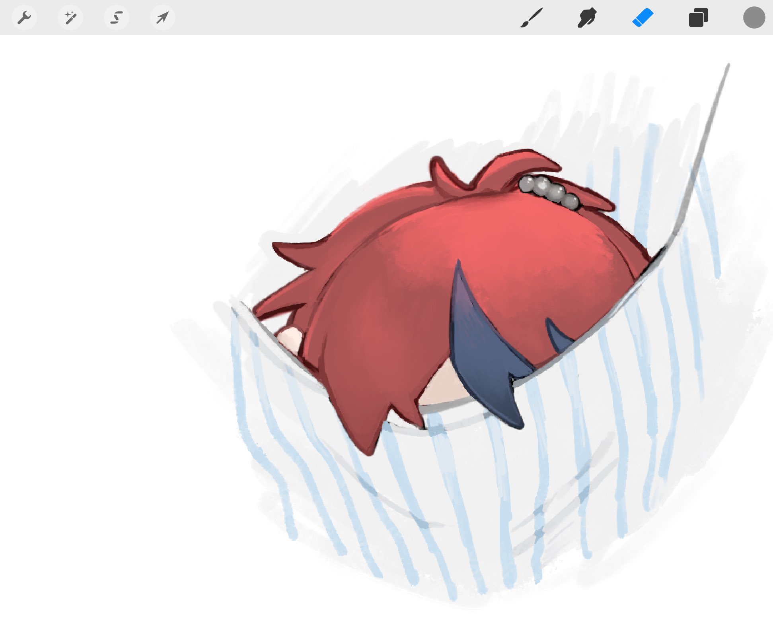Open the Actions wrench menu
Screen dimensions: 773x644
(x=24, y=17)
